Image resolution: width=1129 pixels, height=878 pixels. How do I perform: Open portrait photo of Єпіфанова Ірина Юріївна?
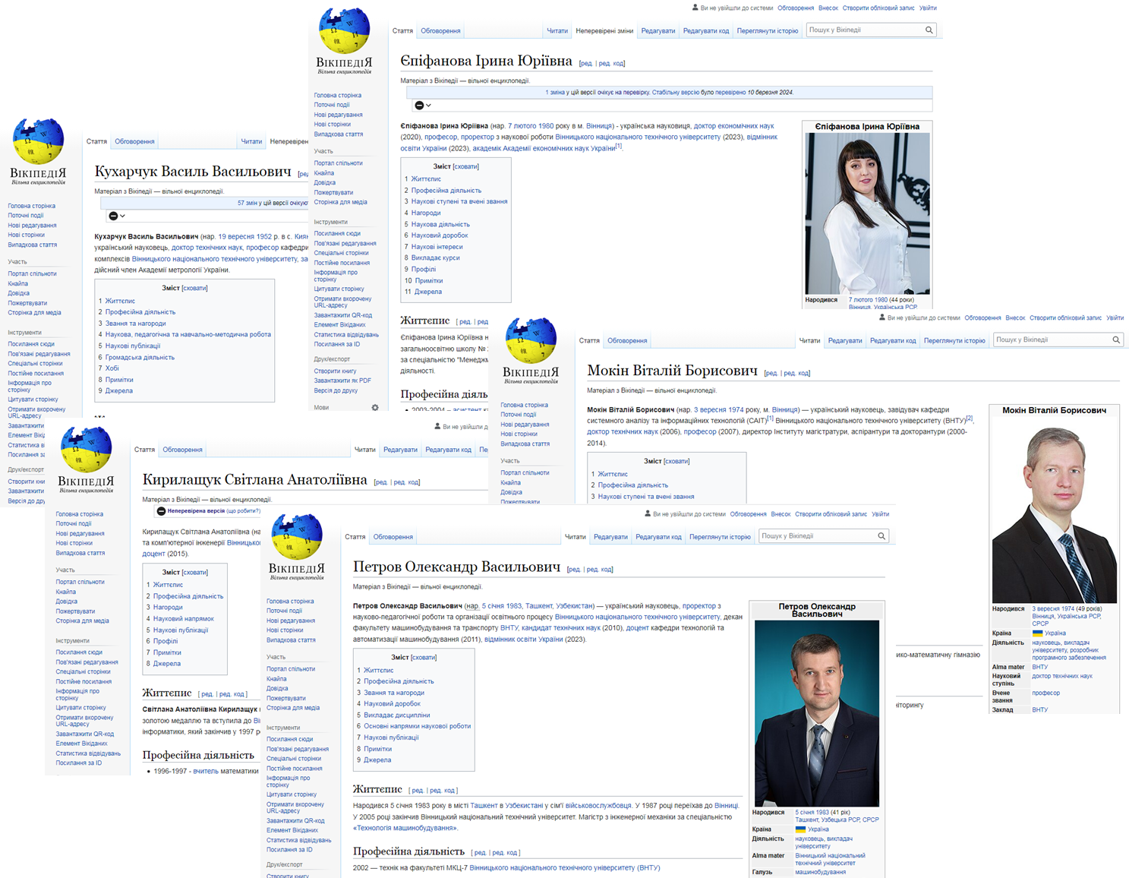[867, 213]
